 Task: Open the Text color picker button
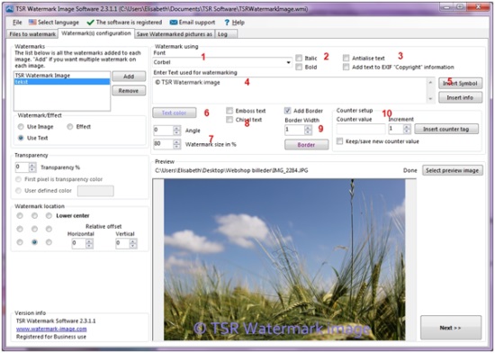coord(175,113)
